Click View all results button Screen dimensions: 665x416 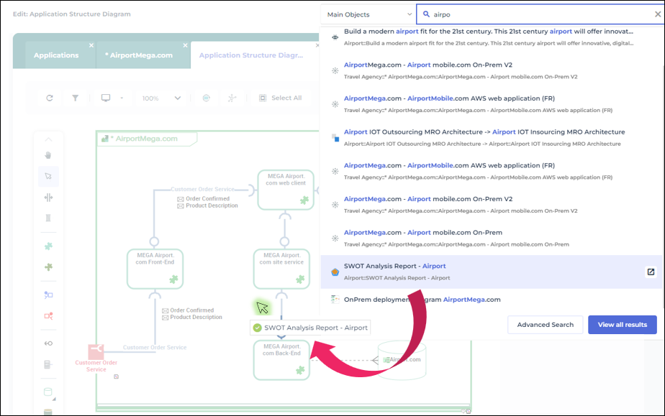pyautogui.click(x=622, y=325)
